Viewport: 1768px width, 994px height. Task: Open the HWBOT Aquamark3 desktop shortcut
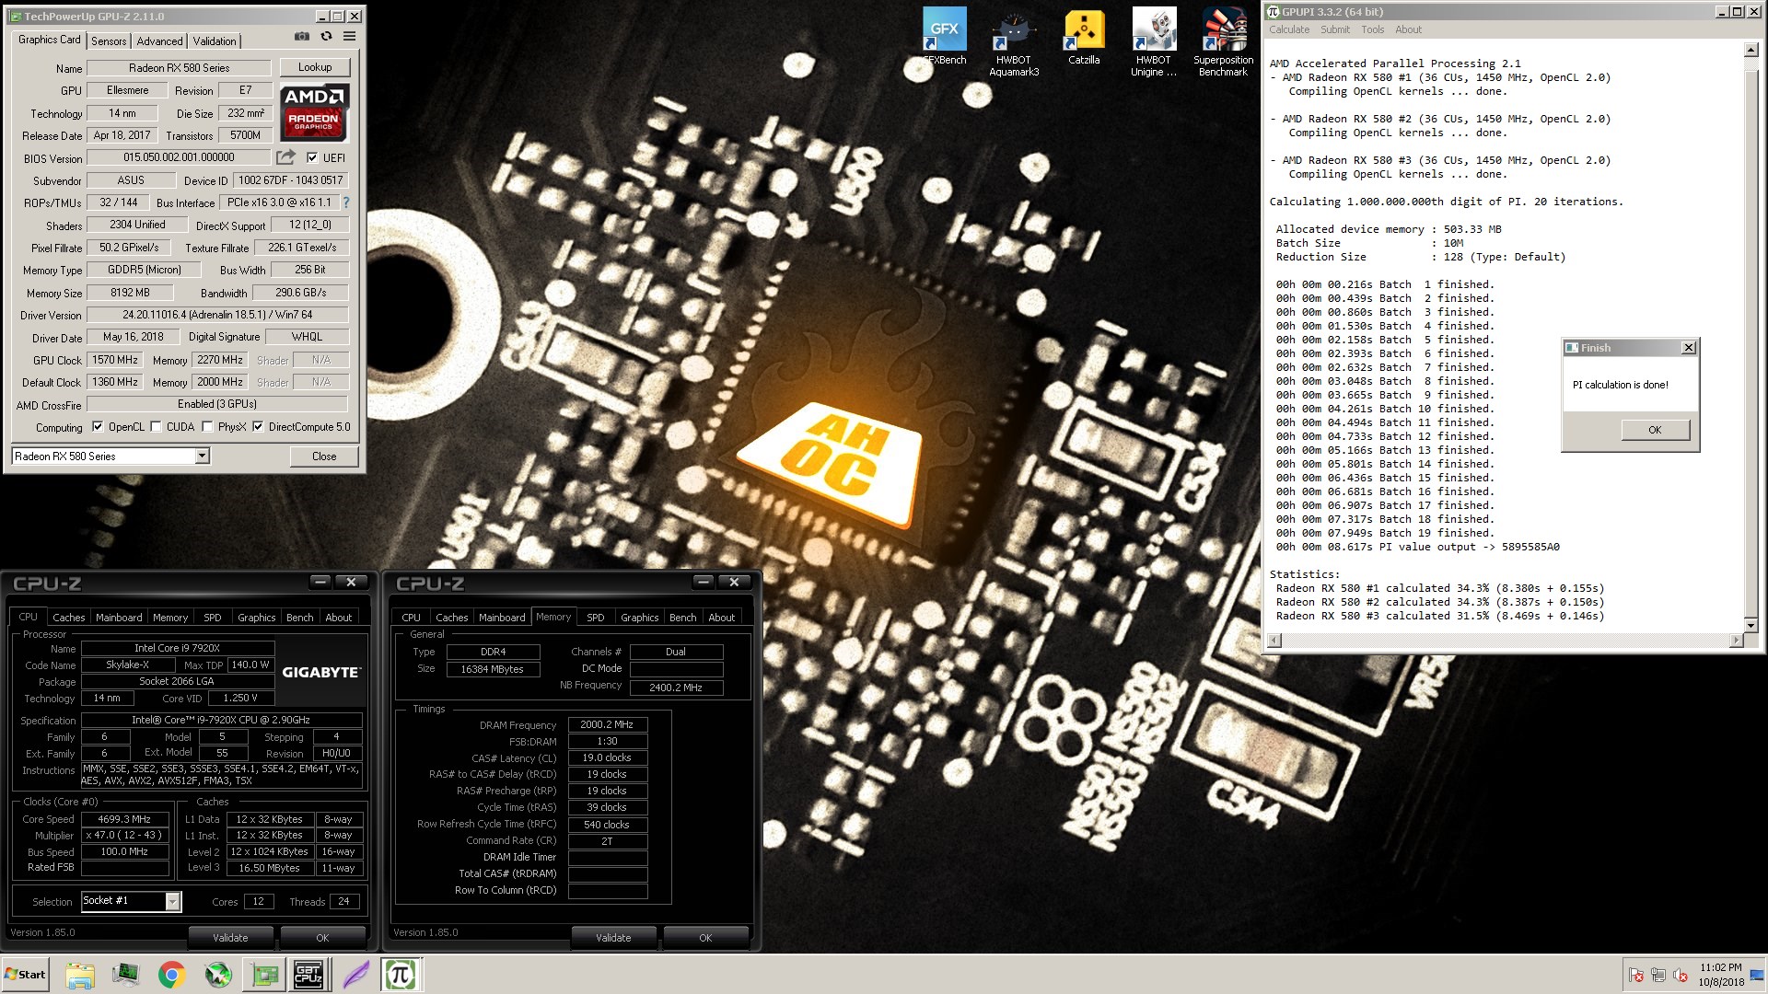point(1014,43)
